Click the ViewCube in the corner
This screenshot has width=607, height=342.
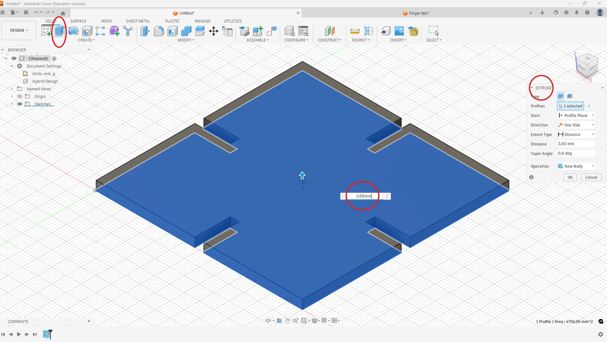point(587,66)
